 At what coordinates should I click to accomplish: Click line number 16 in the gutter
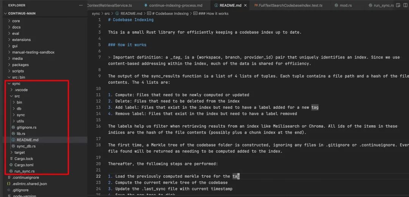point(98,126)
